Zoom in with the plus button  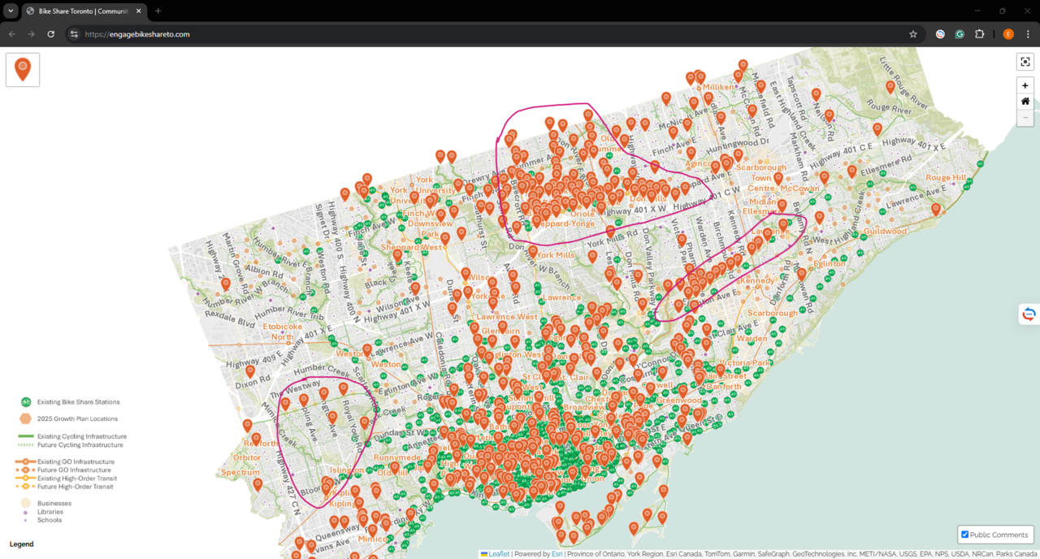[1025, 85]
